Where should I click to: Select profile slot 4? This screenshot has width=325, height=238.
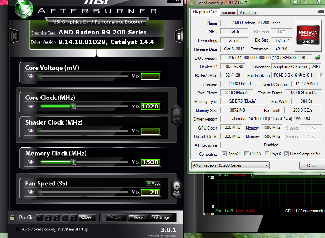point(65,218)
